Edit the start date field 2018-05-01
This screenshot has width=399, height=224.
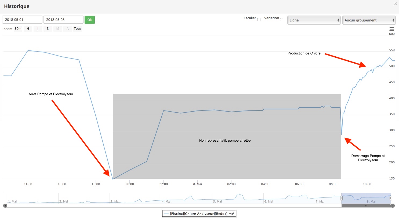pos(22,20)
